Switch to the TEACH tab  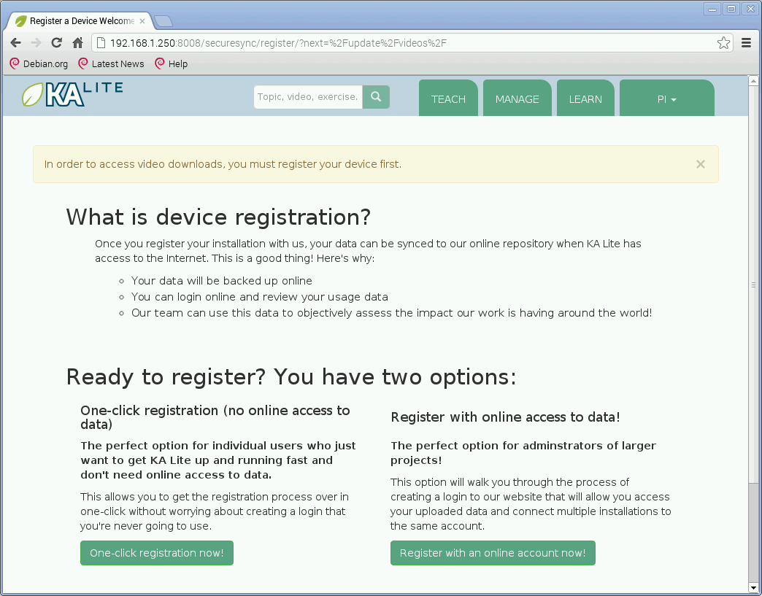(x=448, y=99)
